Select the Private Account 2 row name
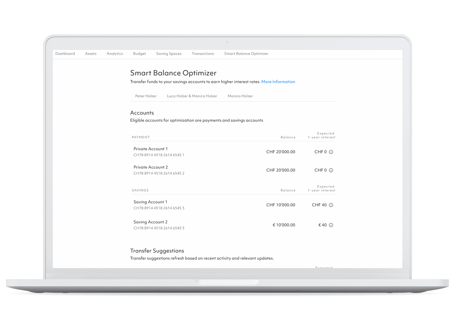Screen dimensions: 450x332 (x=151, y=167)
